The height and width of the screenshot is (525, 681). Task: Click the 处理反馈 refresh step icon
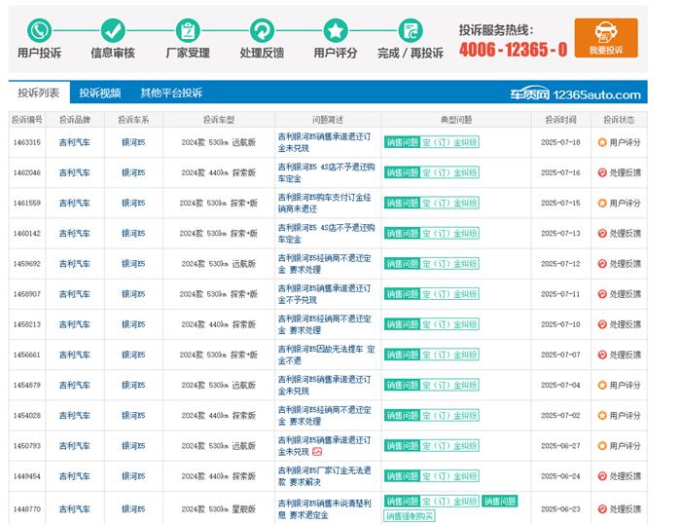[x=262, y=30]
